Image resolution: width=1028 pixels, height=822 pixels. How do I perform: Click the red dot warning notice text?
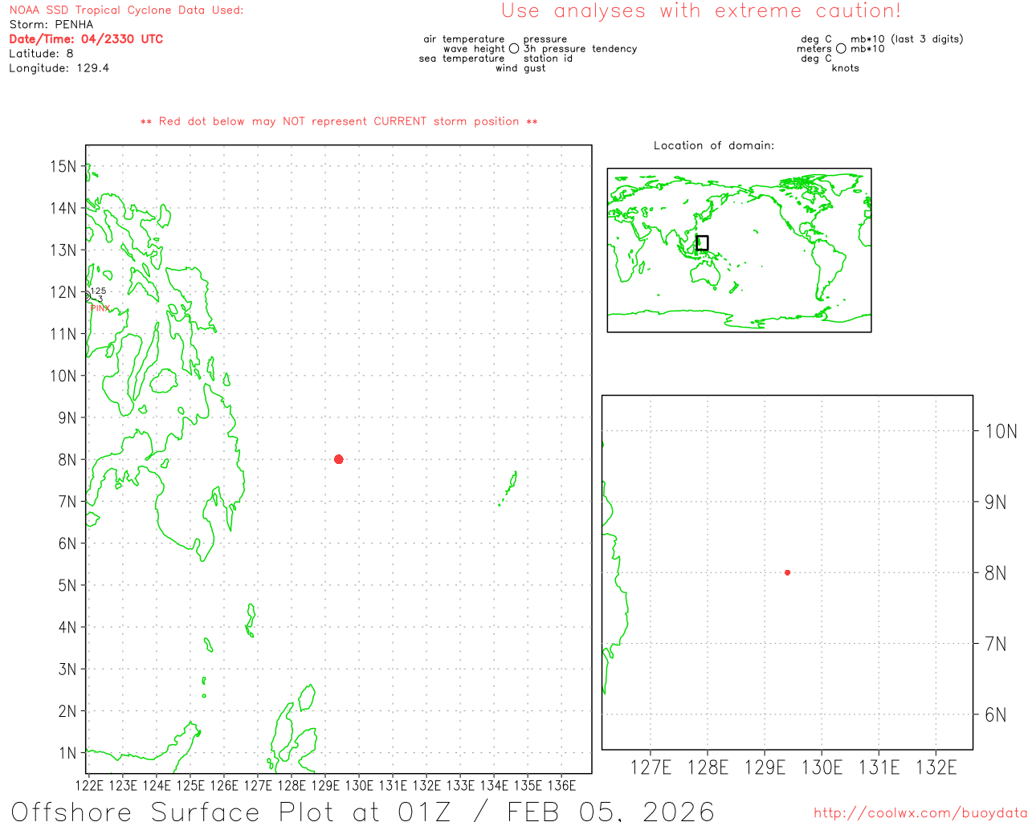[x=339, y=122]
